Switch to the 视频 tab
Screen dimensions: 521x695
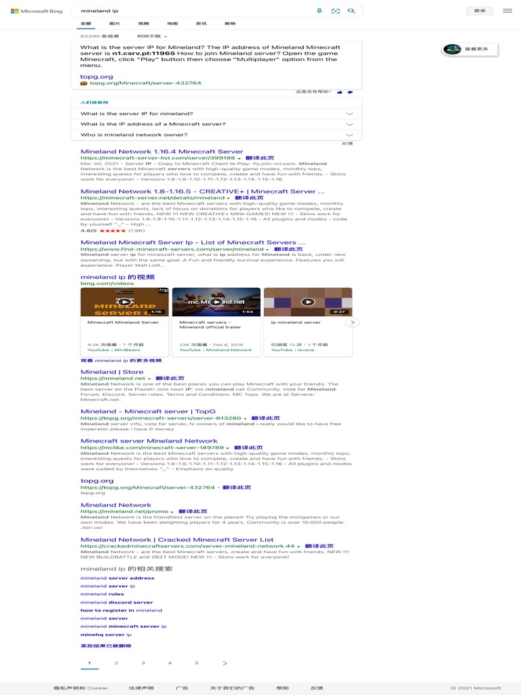(144, 24)
